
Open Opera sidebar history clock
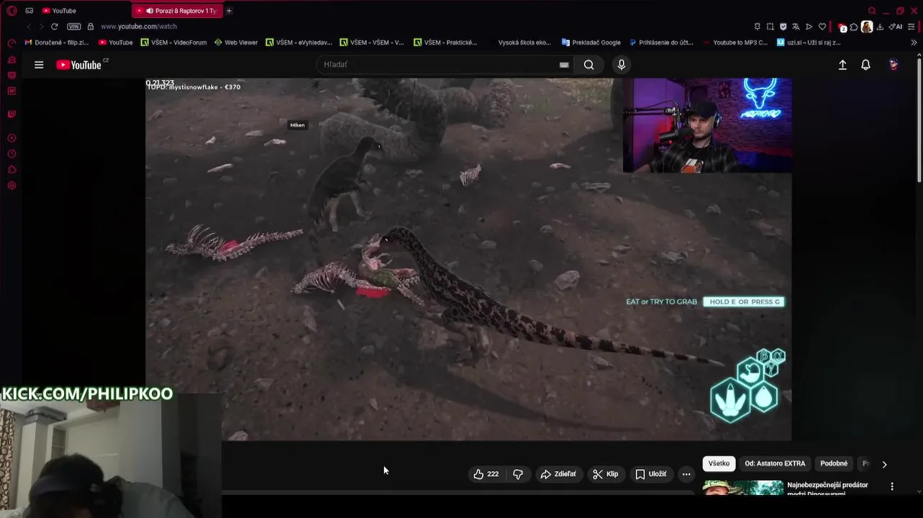point(12,154)
